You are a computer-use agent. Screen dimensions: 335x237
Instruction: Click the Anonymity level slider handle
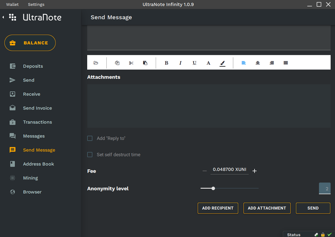[213, 188]
